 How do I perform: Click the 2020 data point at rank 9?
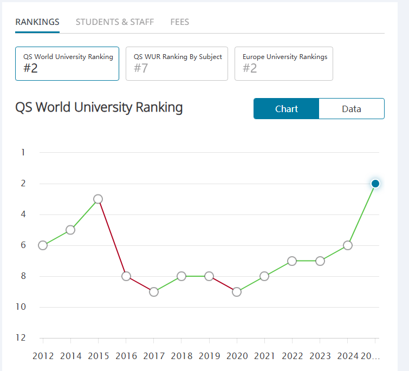pos(237,292)
